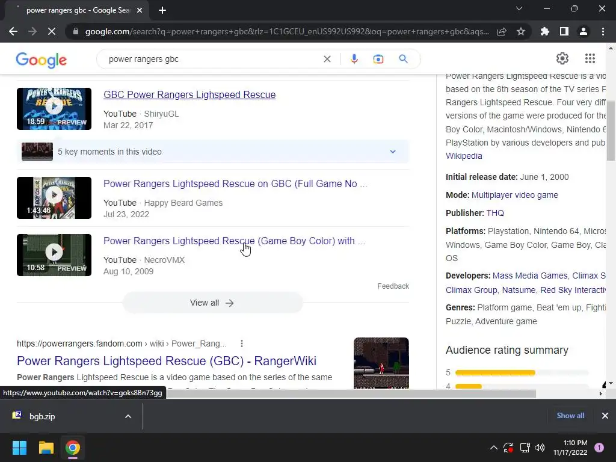Open the Natsume developer link
This screenshot has width=616, height=462.
coord(519,290)
